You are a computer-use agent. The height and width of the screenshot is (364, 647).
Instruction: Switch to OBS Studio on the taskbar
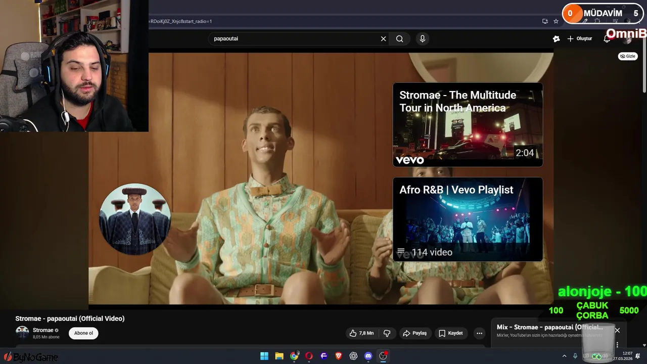pos(383,356)
